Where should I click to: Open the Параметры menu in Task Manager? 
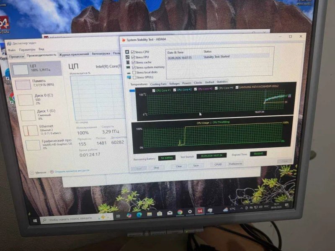[x=27, y=49]
